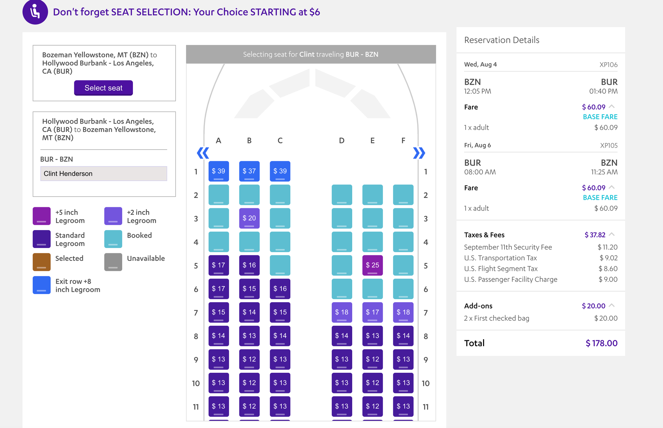Click the accessibility seat selection icon
The height and width of the screenshot is (428, 663).
(x=35, y=12)
